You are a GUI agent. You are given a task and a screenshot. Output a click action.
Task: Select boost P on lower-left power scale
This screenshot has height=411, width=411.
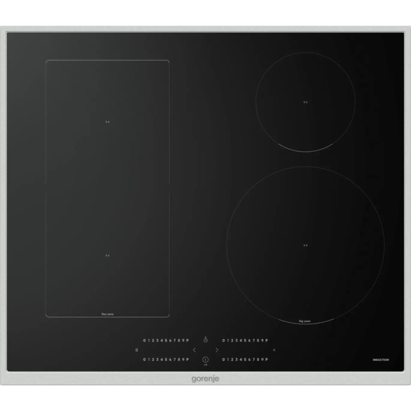[x=188, y=359]
